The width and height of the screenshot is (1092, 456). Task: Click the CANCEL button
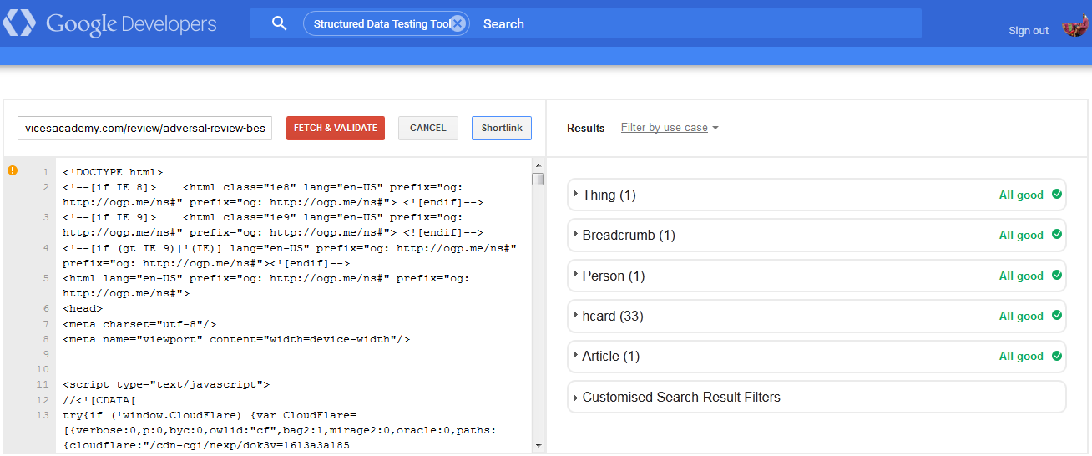click(x=428, y=128)
